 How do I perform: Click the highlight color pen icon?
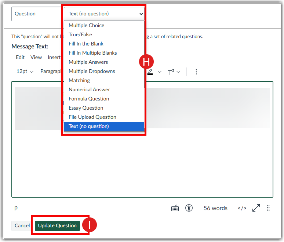pyautogui.click(x=150, y=72)
